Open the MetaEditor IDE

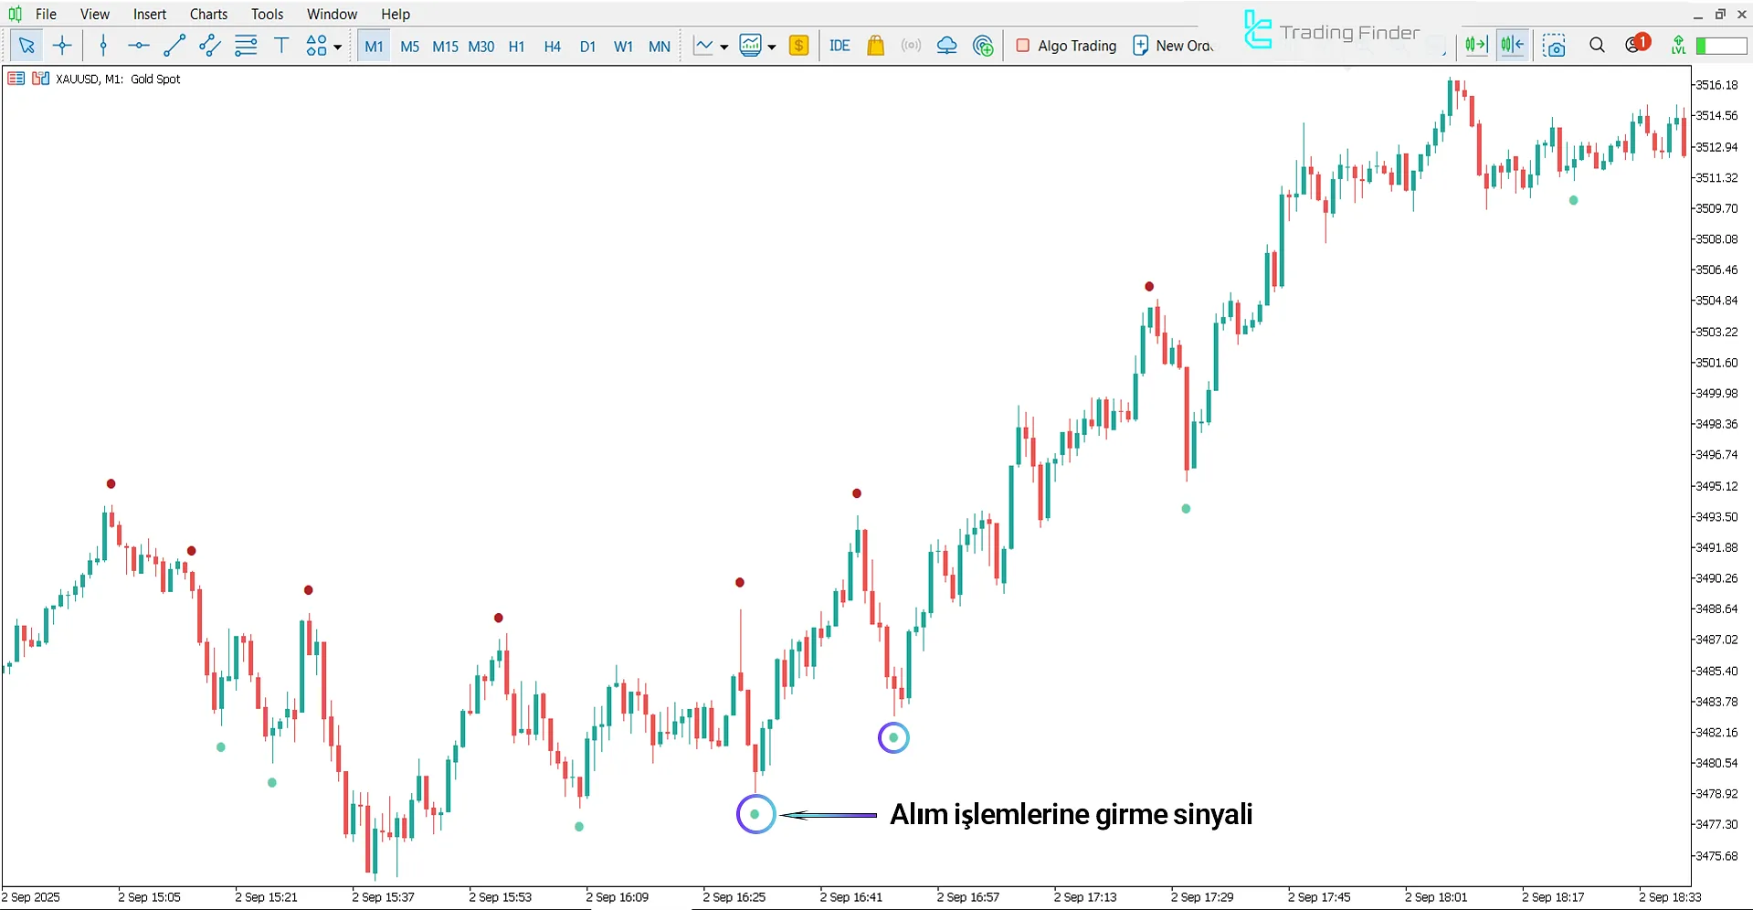tap(839, 46)
